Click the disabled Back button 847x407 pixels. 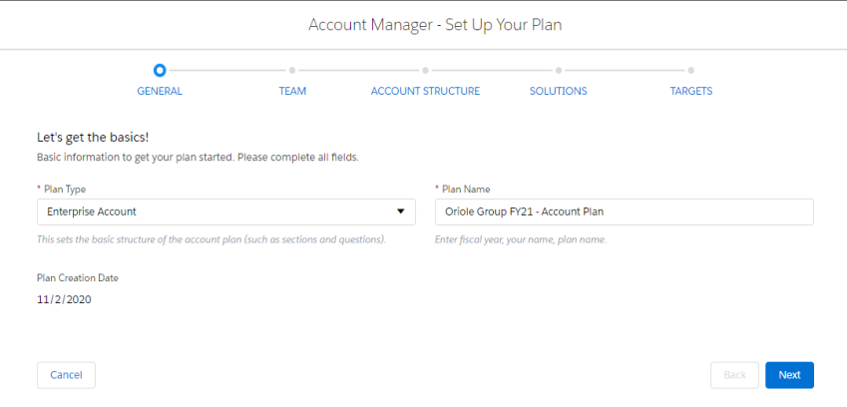[734, 375]
